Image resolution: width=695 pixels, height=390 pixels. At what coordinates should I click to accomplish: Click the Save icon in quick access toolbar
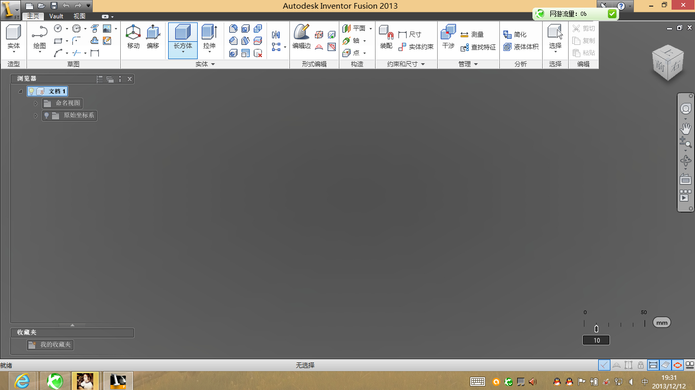54,6
